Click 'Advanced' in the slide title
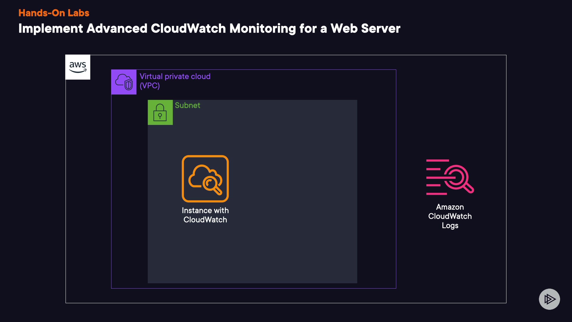 tap(117, 29)
